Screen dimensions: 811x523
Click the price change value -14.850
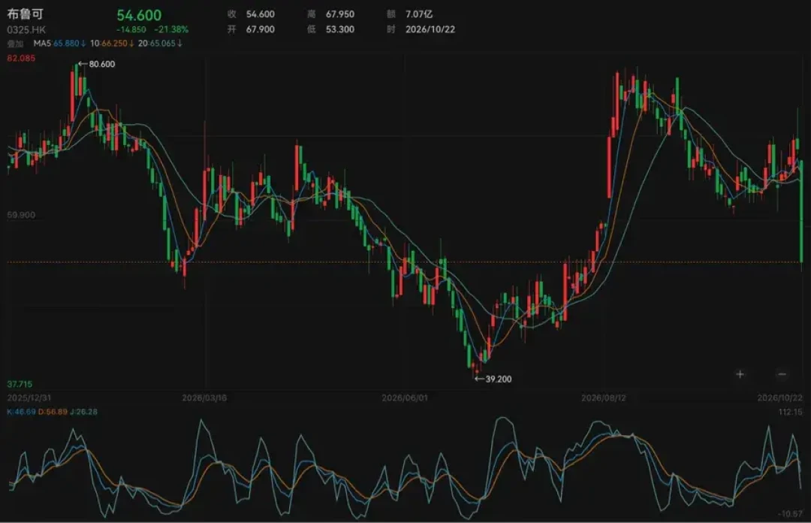pyautogui.click(x=131, y=29)
